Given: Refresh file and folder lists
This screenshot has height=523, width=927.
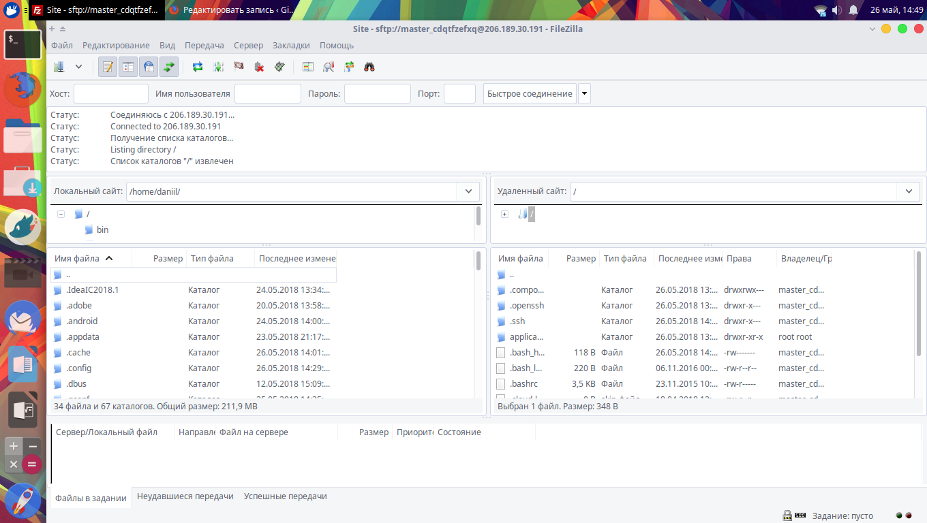Looking at the screenshot, I should coord(198,67).
